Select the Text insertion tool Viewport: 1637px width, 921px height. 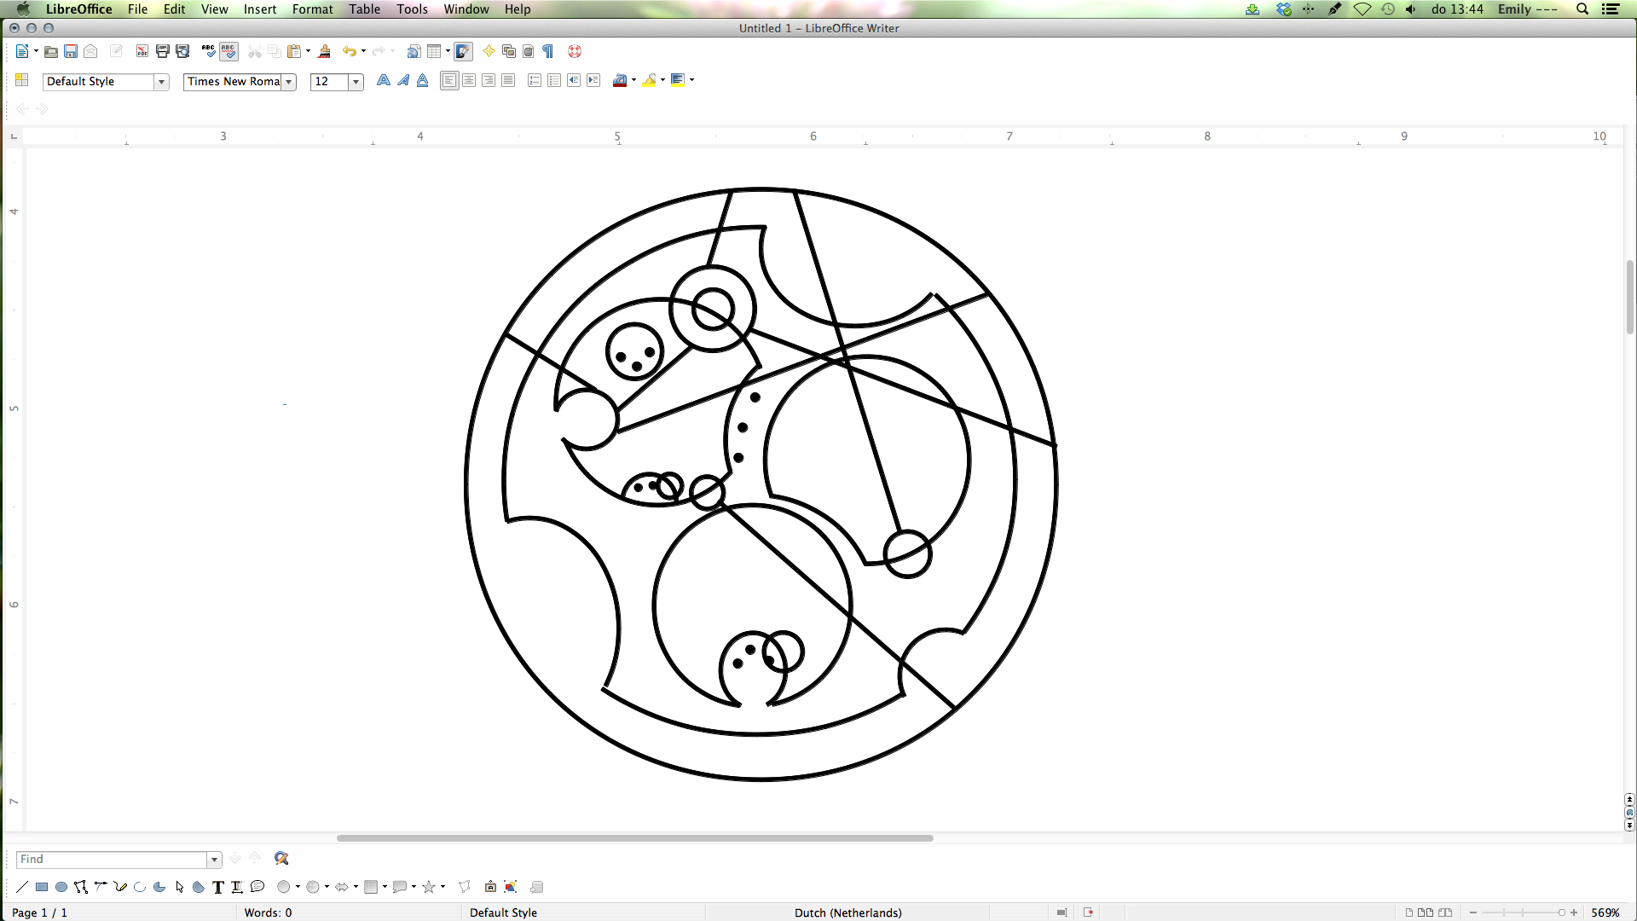point(217,886)
